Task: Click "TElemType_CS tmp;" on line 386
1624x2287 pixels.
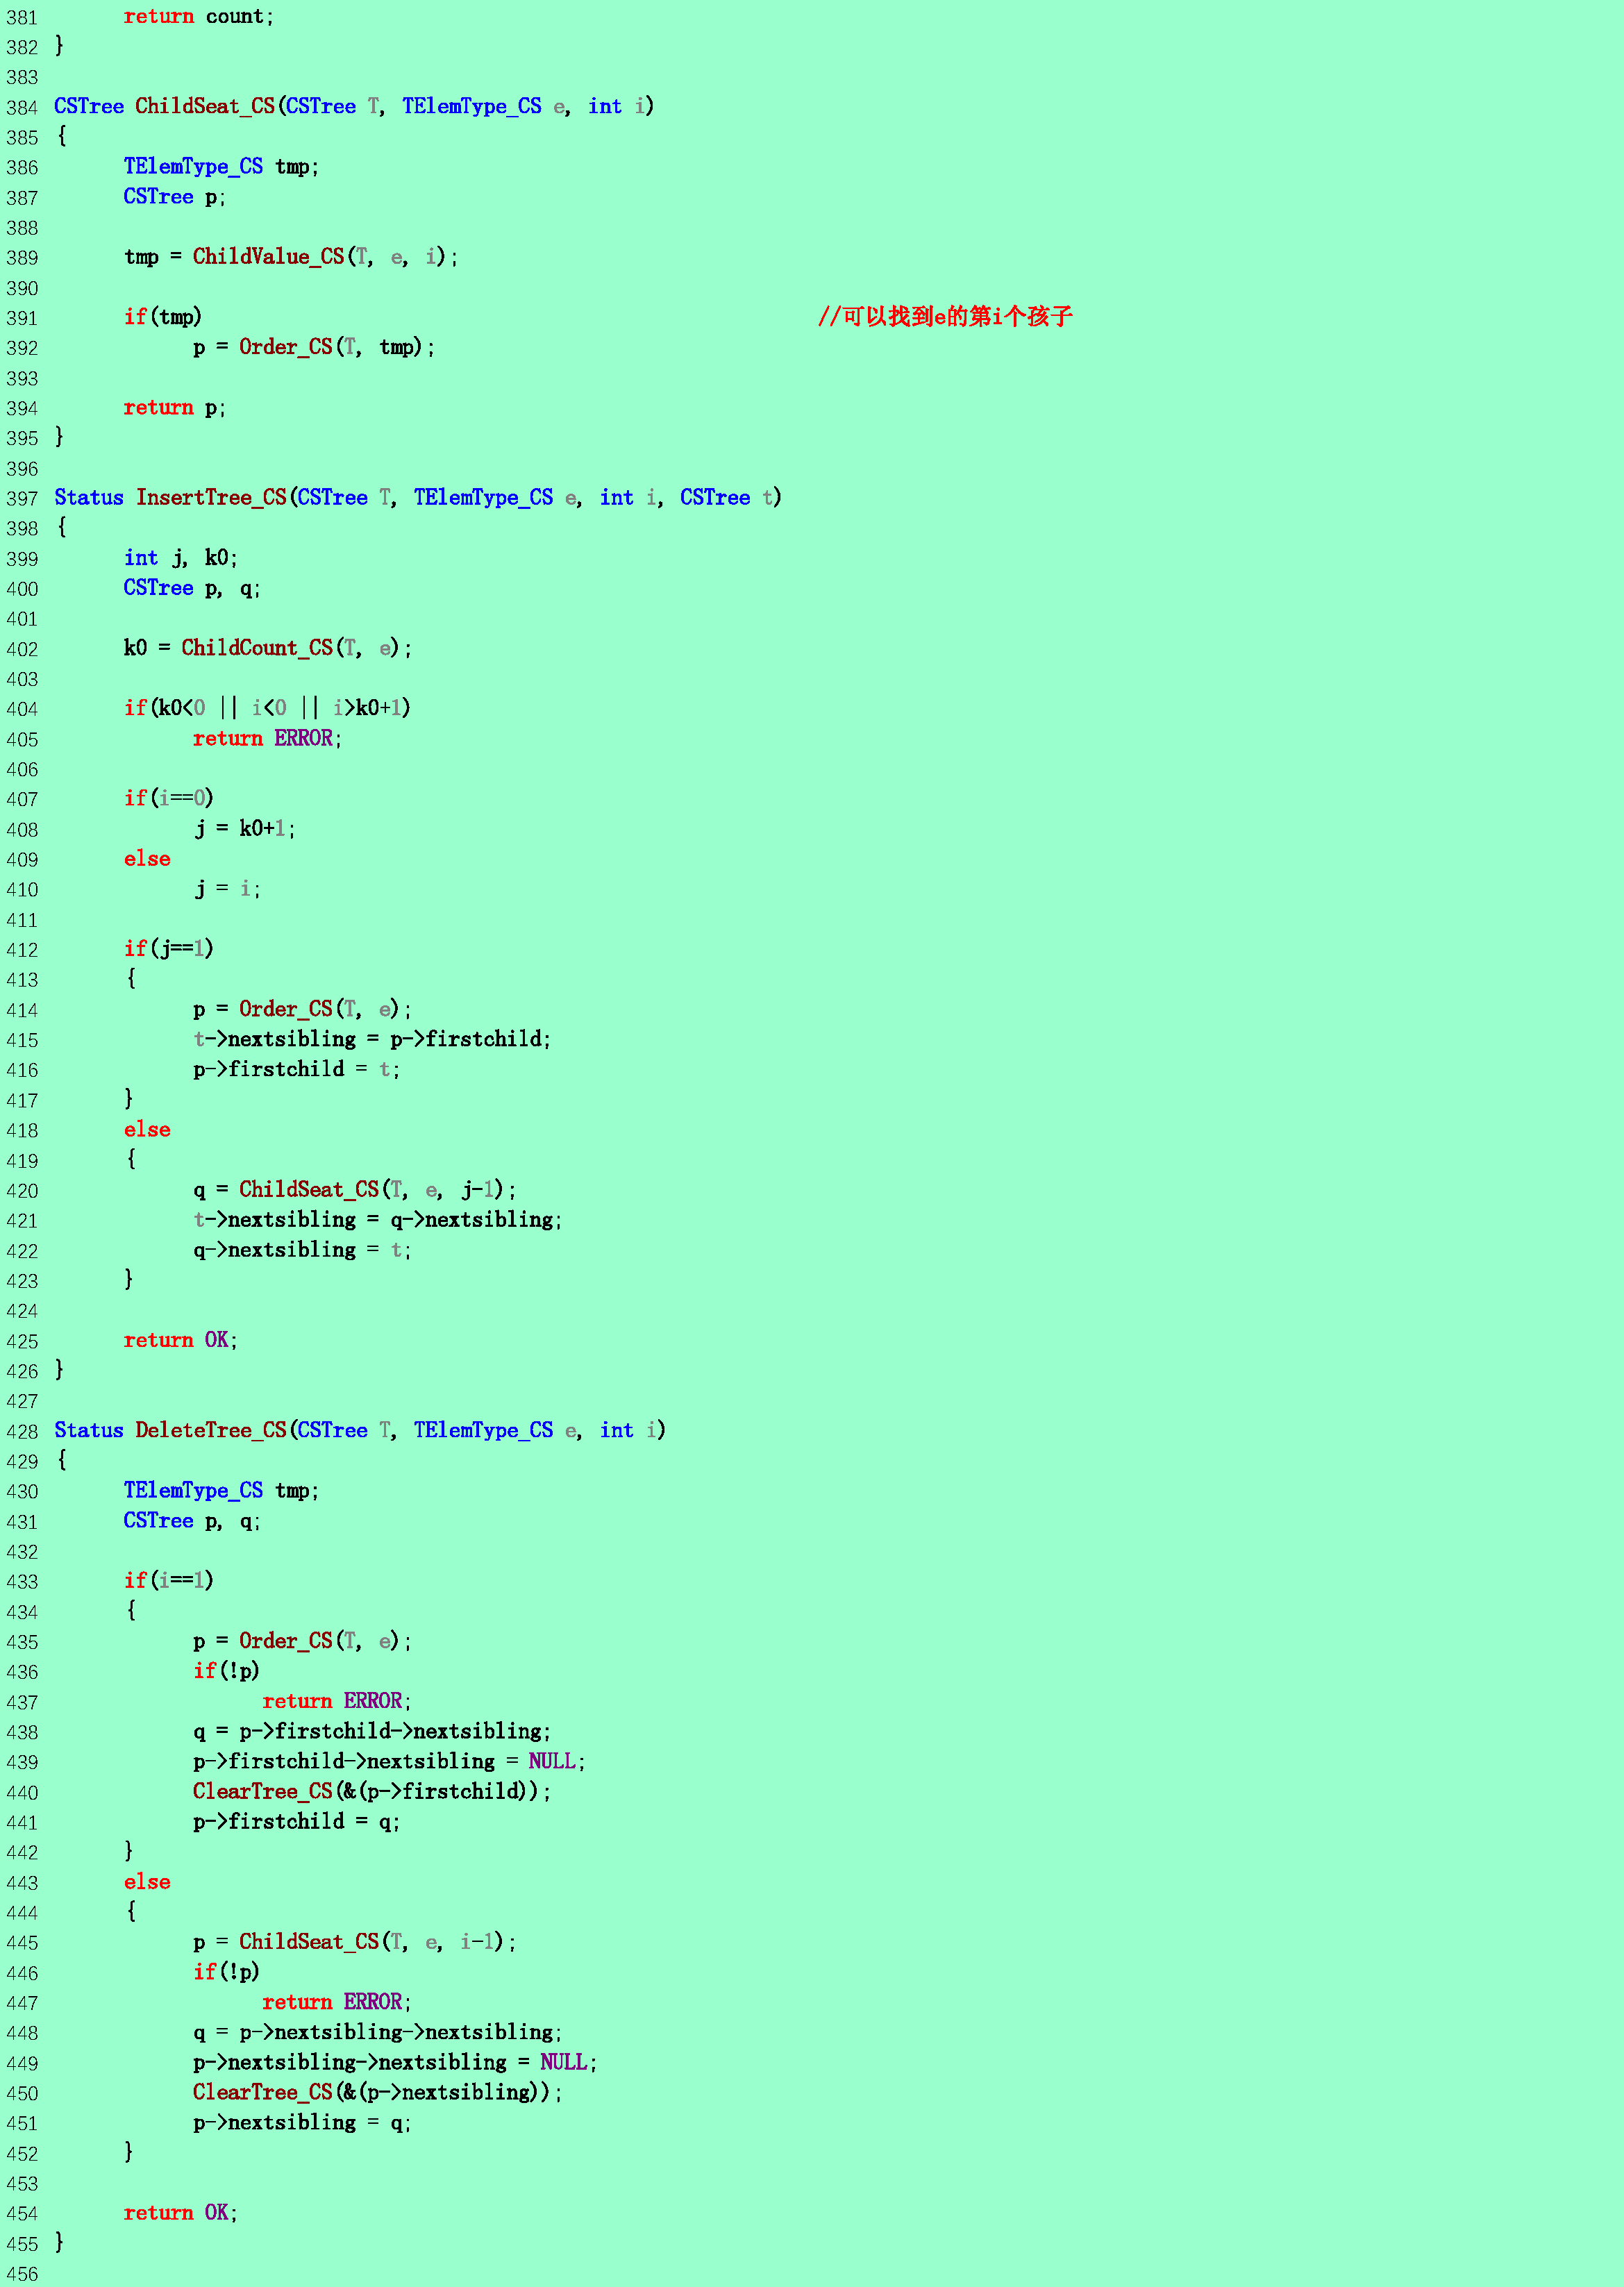Action: click(x=221, y=167)
